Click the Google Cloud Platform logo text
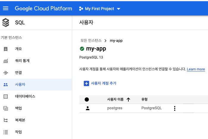The height and width of the screenshot is (139, 208). (43, 9)
